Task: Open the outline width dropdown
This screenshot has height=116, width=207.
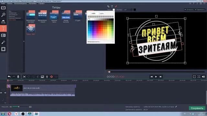Action: pyautogui.click(x=128, y=10)
